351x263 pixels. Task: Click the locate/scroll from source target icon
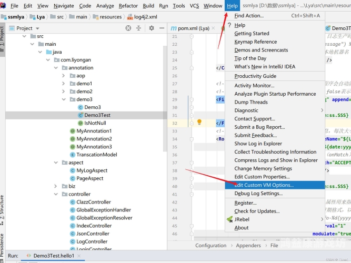click(x=128, y=28)
